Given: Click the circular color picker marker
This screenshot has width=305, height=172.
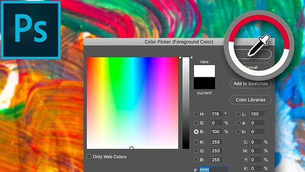Looking at the screenshot, I should [132, 148].
